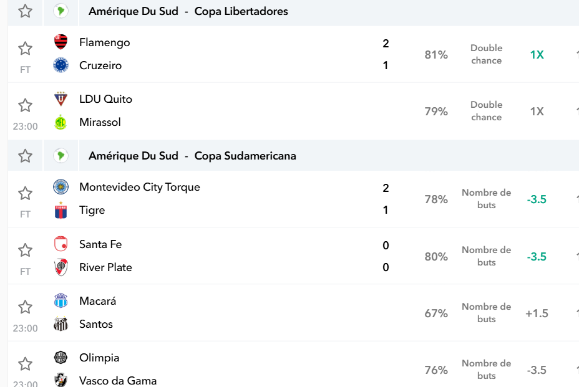
Task: Click the Mirassol team logo
Action: click(61, 122)
